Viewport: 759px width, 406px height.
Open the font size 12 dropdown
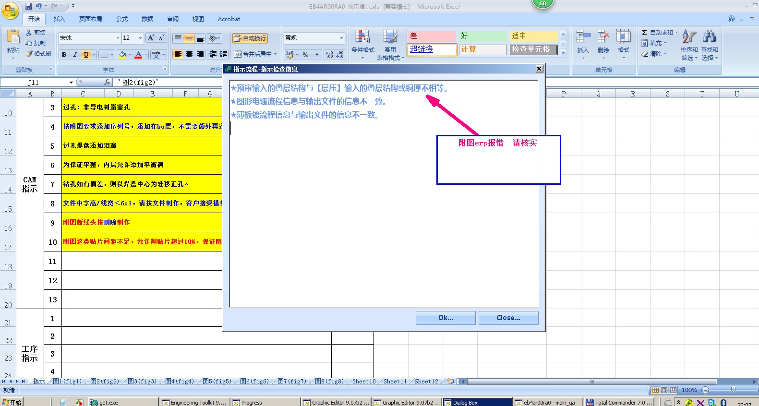[x=140, y=38]
